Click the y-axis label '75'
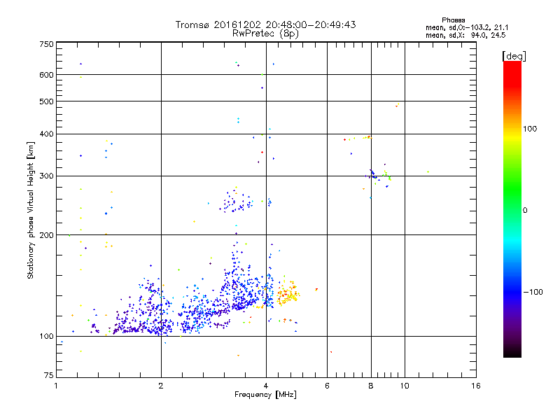Viewport: 560px width, 420px height. click(49, 375)
